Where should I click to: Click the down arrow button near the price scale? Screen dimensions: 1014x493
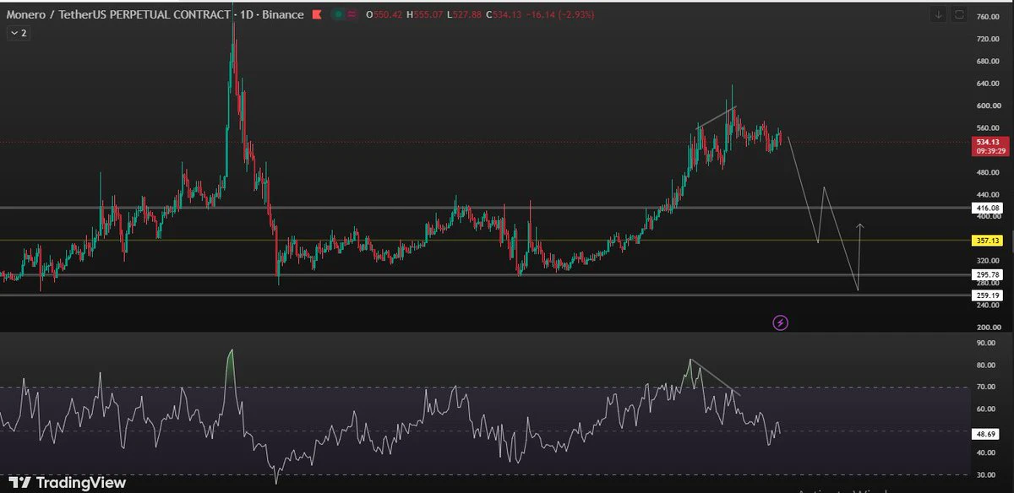tap(939, 15)
